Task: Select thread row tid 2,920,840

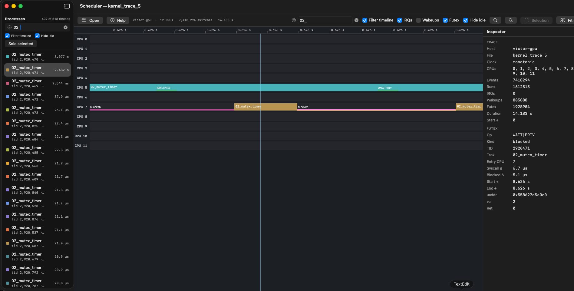Action: coord(38,190)
